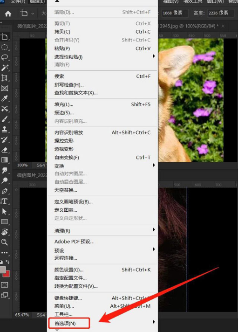Choose 指定配置文件... menu item
The height and width of the screenshot is (332, 238).
[x=102, y=278]
